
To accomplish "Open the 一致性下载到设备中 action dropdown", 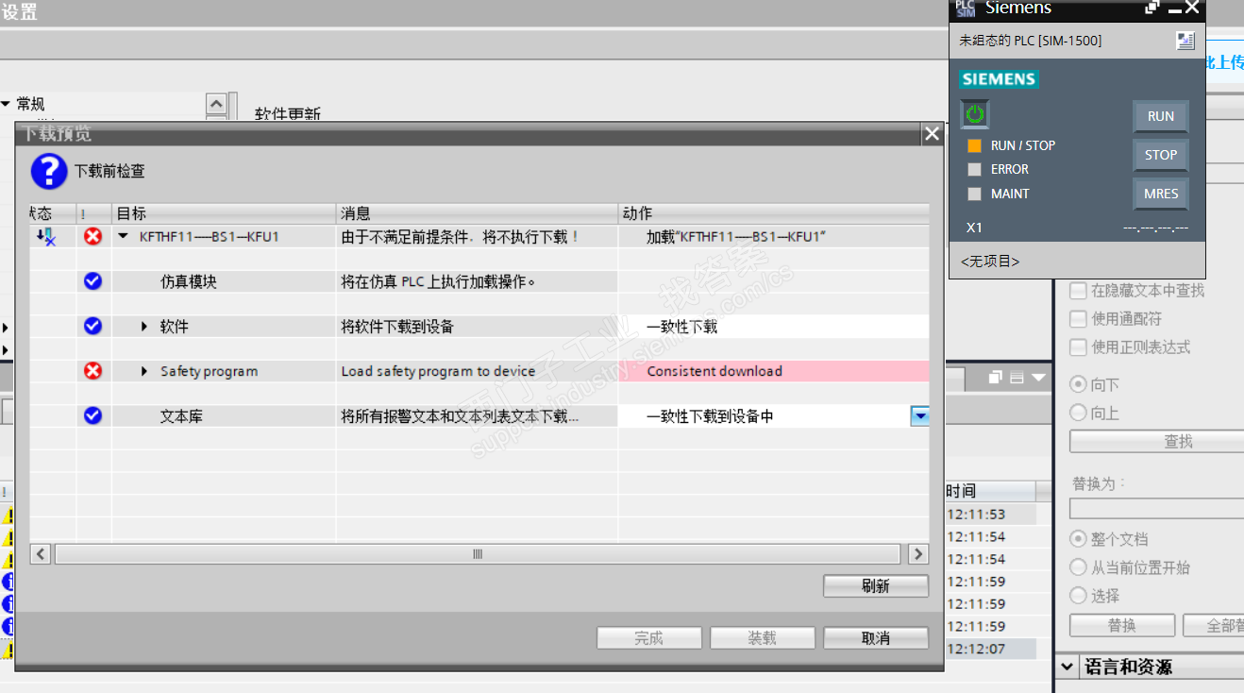I will pyautogui.click(x=919, y=416).
